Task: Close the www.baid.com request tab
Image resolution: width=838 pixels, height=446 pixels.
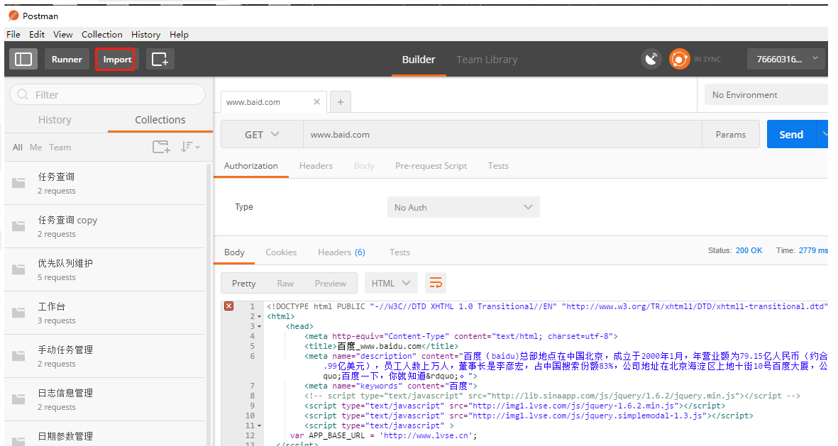Action: click(317, 101)
